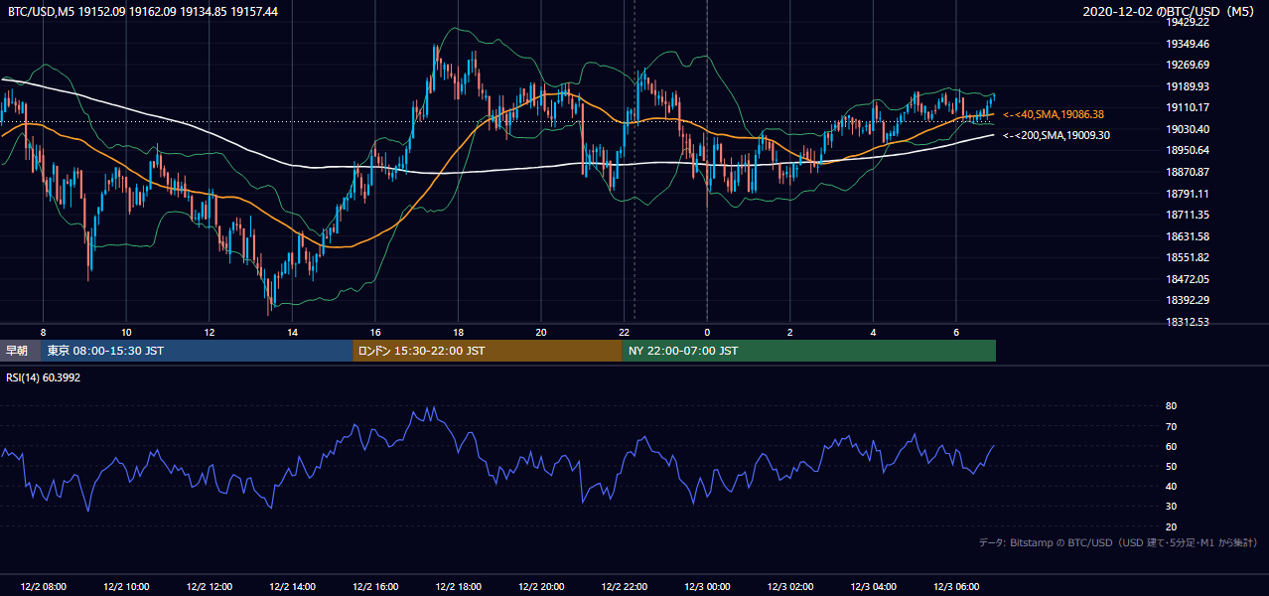Click the 19349.46 price axis label

pyautogui.click(x=1188, y=44)
